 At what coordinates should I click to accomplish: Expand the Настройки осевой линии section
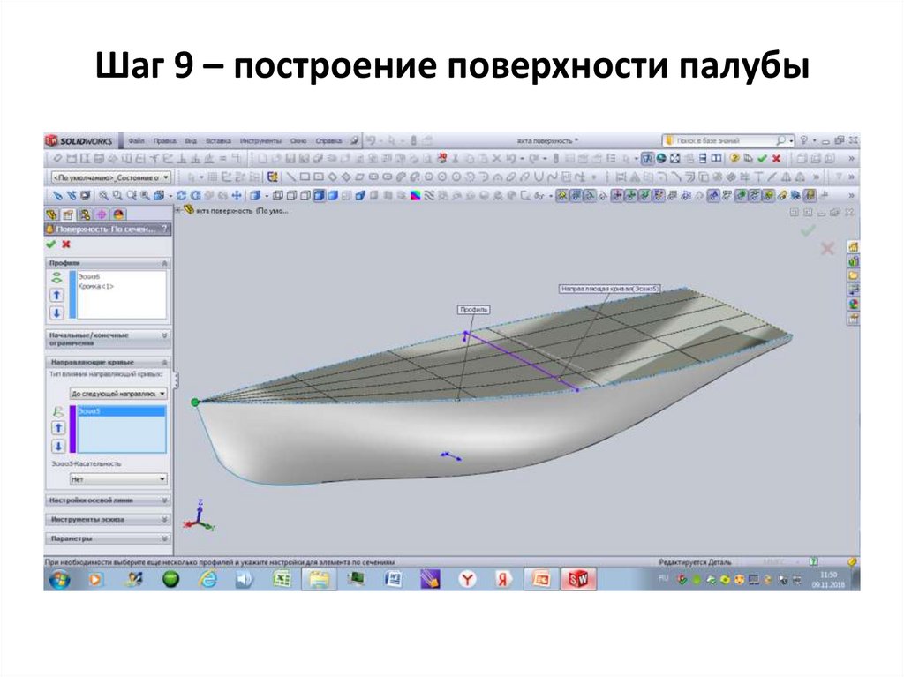(164, 500)
